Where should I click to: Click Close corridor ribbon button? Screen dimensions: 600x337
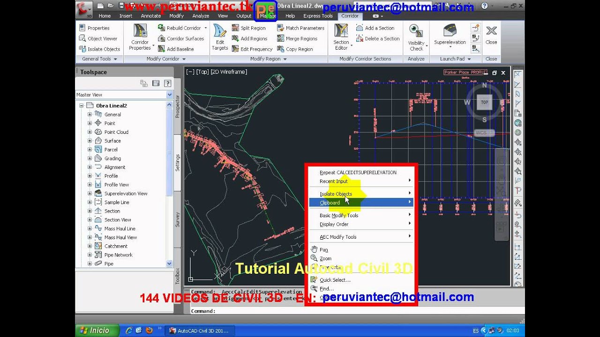tap(491, 35)
